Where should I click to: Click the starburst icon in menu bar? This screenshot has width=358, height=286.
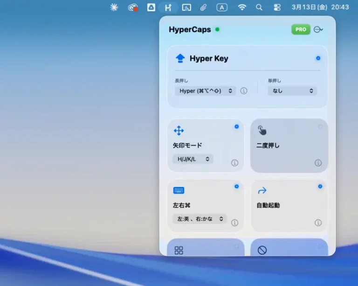[114, 7]
